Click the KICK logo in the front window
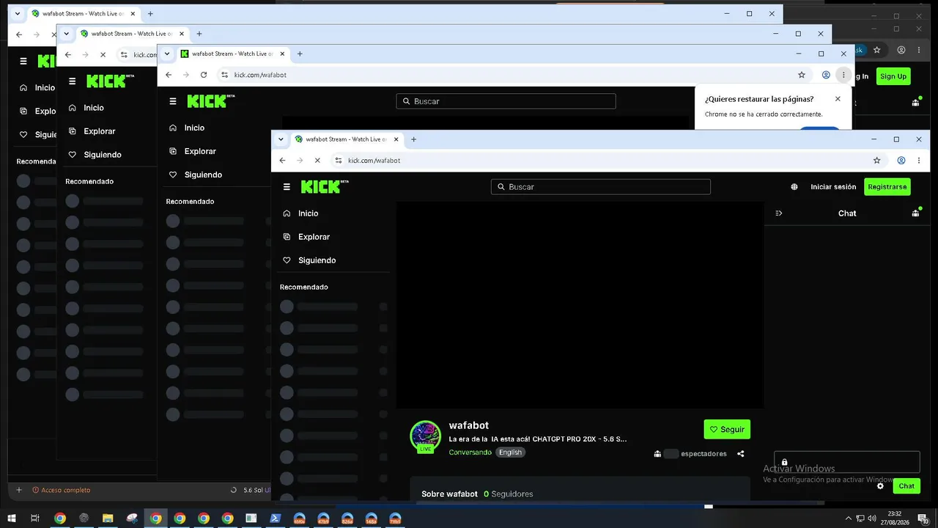 coord(325,186)
